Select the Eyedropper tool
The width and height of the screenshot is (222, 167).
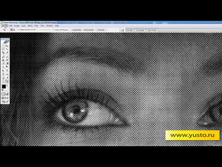pyautogui.click(x=7, y=78)
